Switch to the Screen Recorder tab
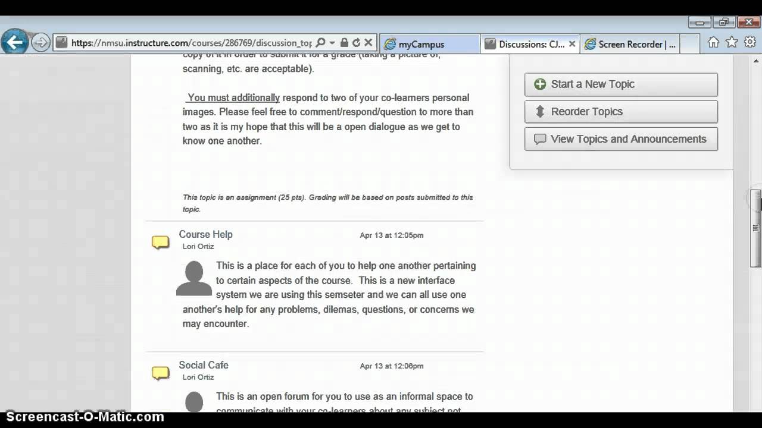 [x=630, y=44]
